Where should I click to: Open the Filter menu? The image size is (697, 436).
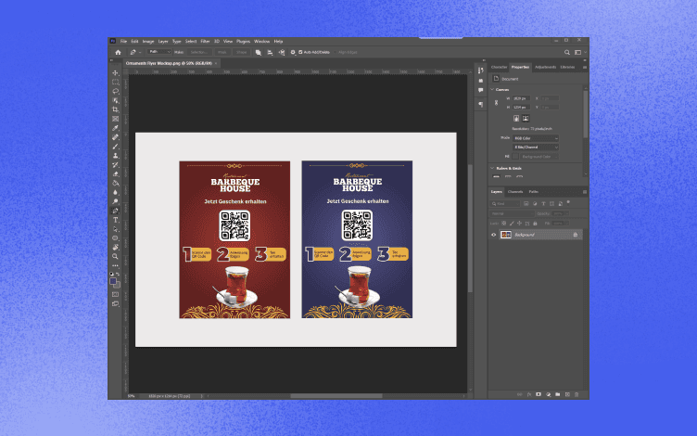pos(205,42)
